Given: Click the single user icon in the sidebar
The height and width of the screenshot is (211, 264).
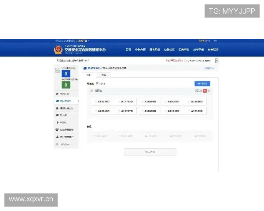Looking at the screenshot, I should [x=57, y=137].
